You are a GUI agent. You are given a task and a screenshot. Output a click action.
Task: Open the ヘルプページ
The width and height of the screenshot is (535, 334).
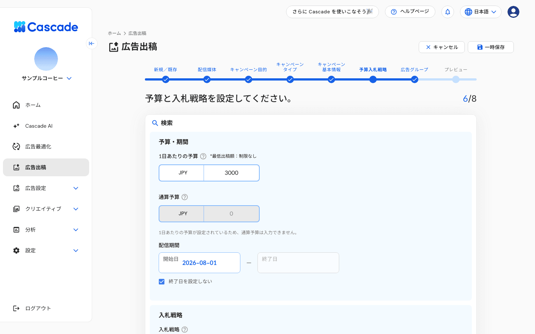pos(410,12)
